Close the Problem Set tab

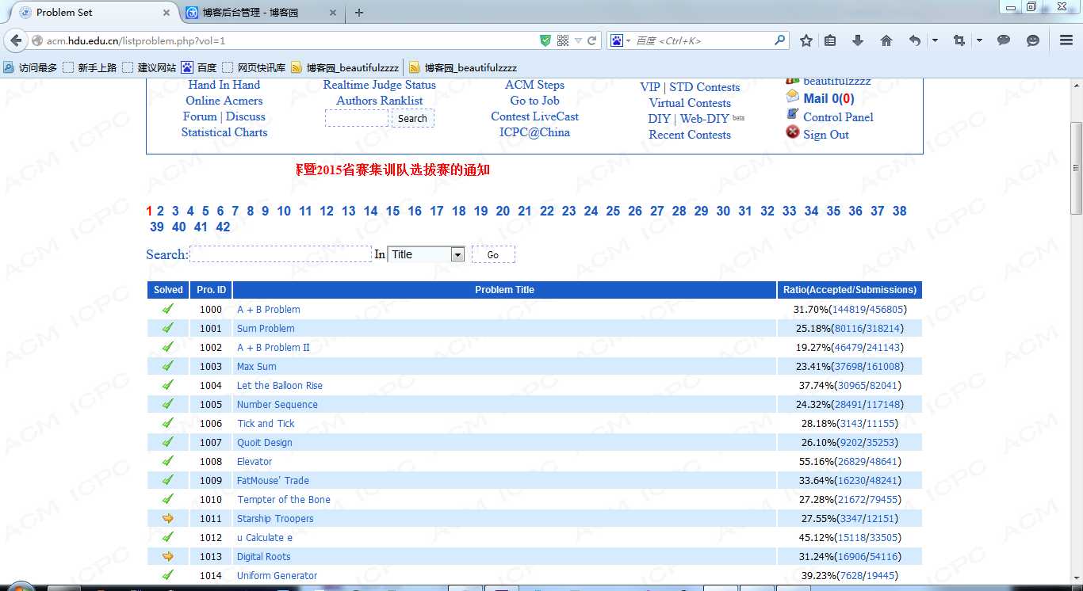pos(166,13)
